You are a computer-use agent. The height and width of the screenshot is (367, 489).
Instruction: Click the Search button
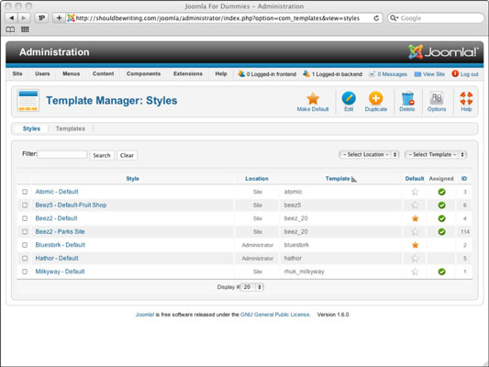pos(102,155)
